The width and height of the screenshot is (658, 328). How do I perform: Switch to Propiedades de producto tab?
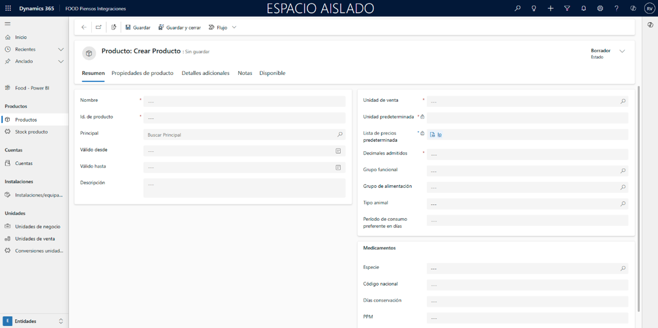(x=142, y=73)
